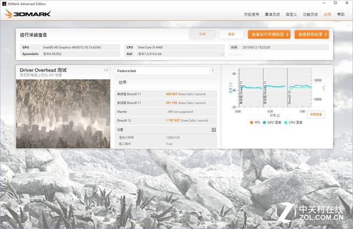Open the 欢迎使用 tab
The image size is (353, 229).
tap(251, 15)
